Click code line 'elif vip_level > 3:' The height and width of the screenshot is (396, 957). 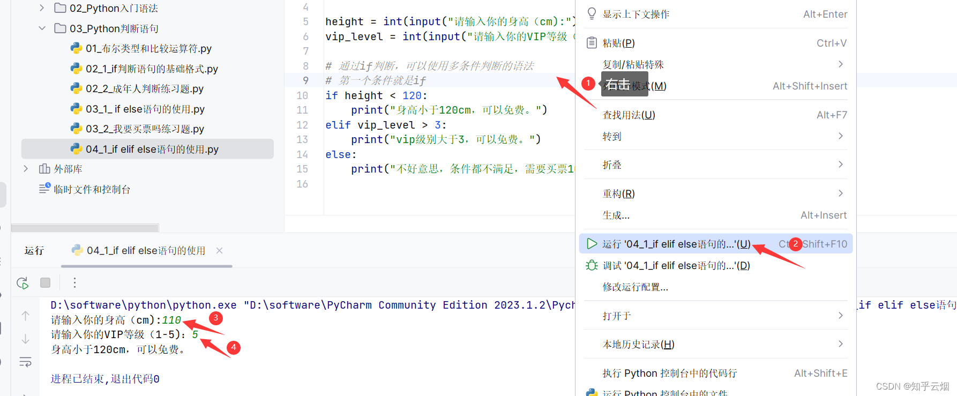pos(386,125)
